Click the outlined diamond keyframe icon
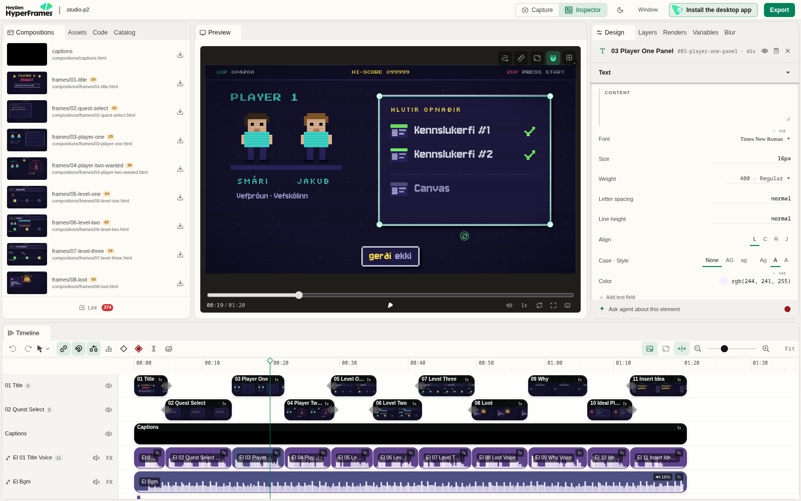The width and height of the screenshot is (801, 501). pyautogui.click(x=124, y=349)
